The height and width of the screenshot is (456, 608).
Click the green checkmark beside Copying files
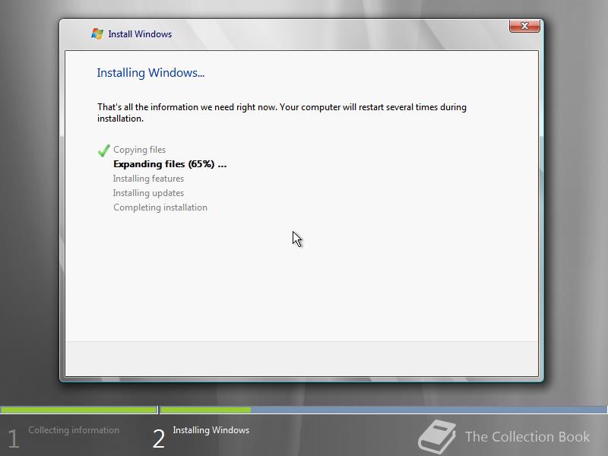point(103,150)
